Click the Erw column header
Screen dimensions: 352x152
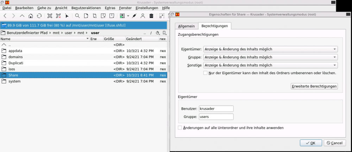[96, 39]
